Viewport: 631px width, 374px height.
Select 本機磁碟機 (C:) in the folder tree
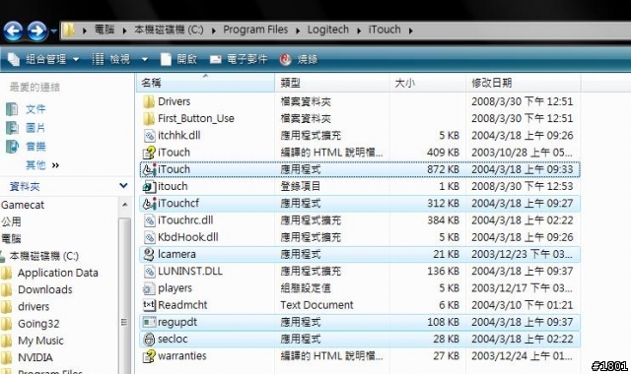[43, 256]
